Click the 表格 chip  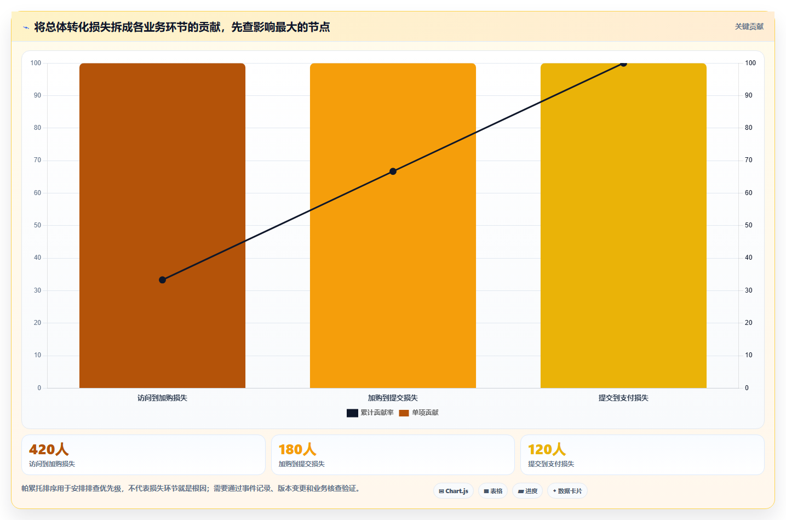click(493, 491)
